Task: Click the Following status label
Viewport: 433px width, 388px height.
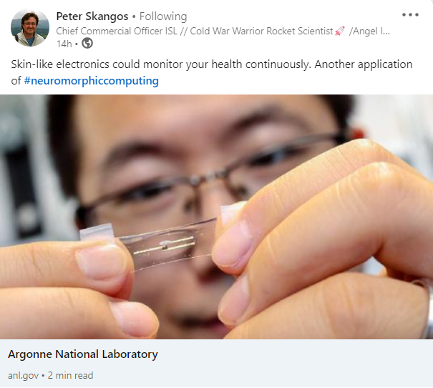Action: click(x=163, y=16)
